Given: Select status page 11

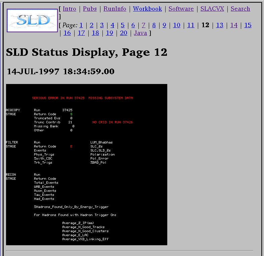Looking at the screenshot, I should (x=191, y=25).
